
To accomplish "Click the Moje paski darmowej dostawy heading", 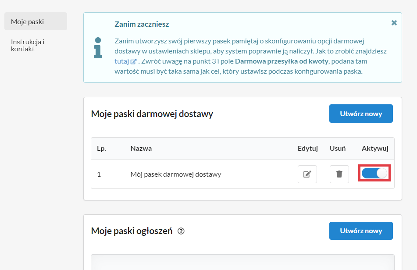I will (152, 114).
